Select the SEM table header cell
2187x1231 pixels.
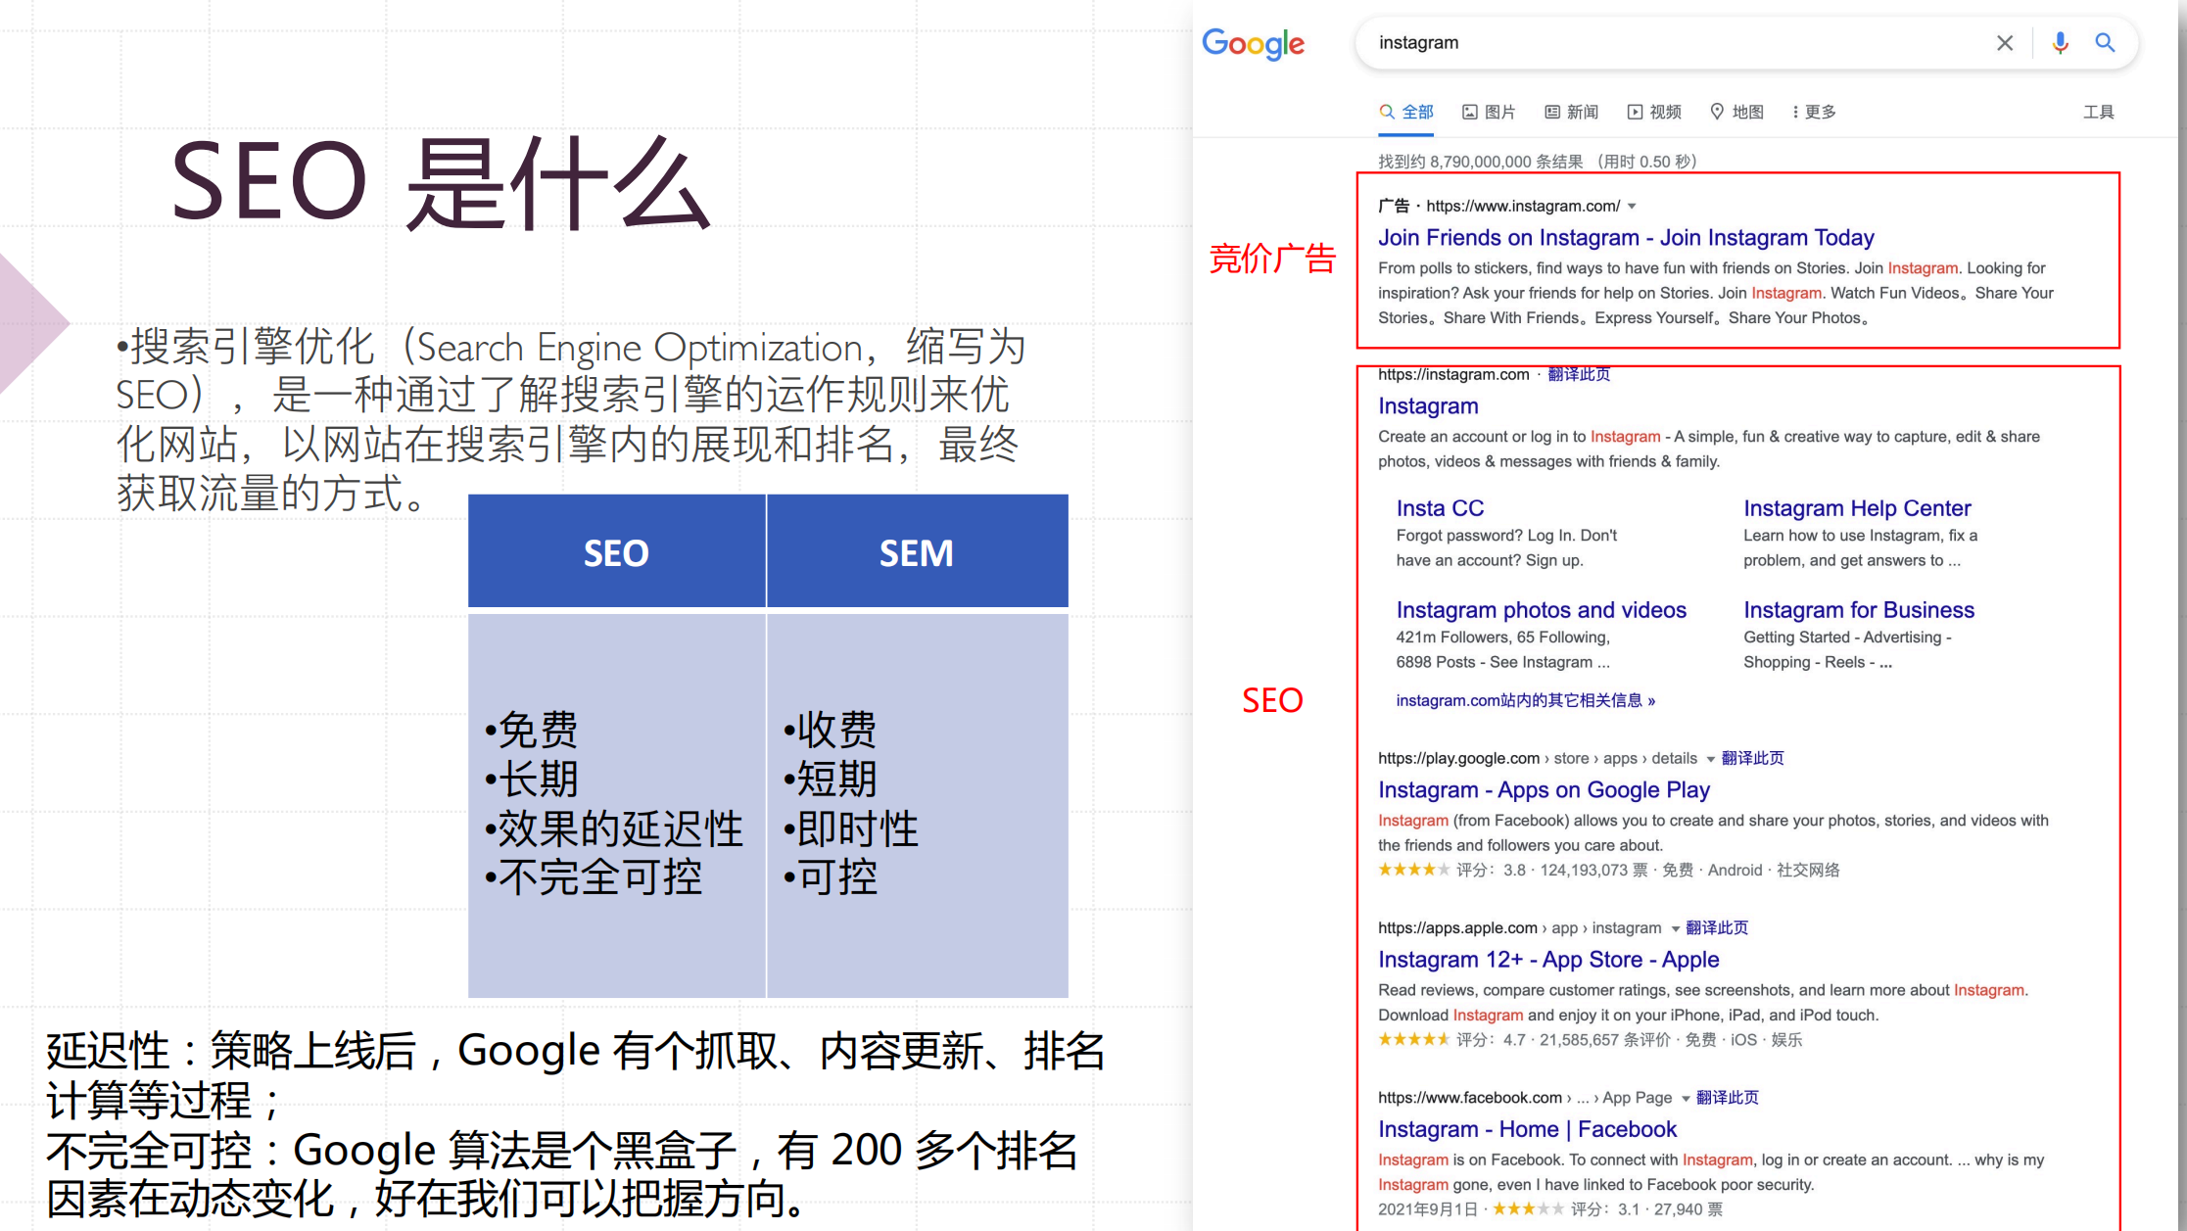(917, 551)
